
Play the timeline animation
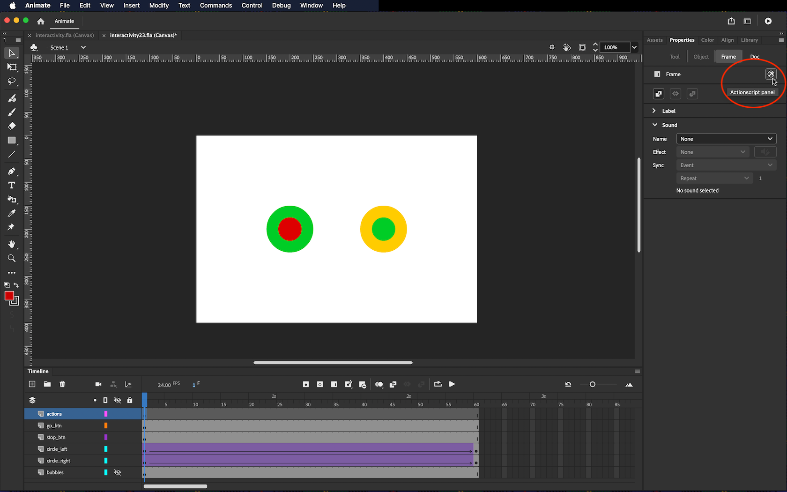click(452, 384)
